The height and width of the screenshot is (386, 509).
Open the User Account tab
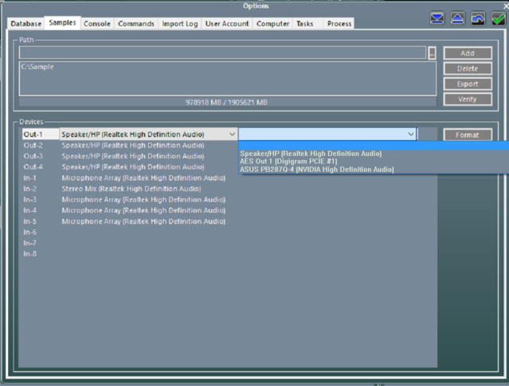pos(227,24)
